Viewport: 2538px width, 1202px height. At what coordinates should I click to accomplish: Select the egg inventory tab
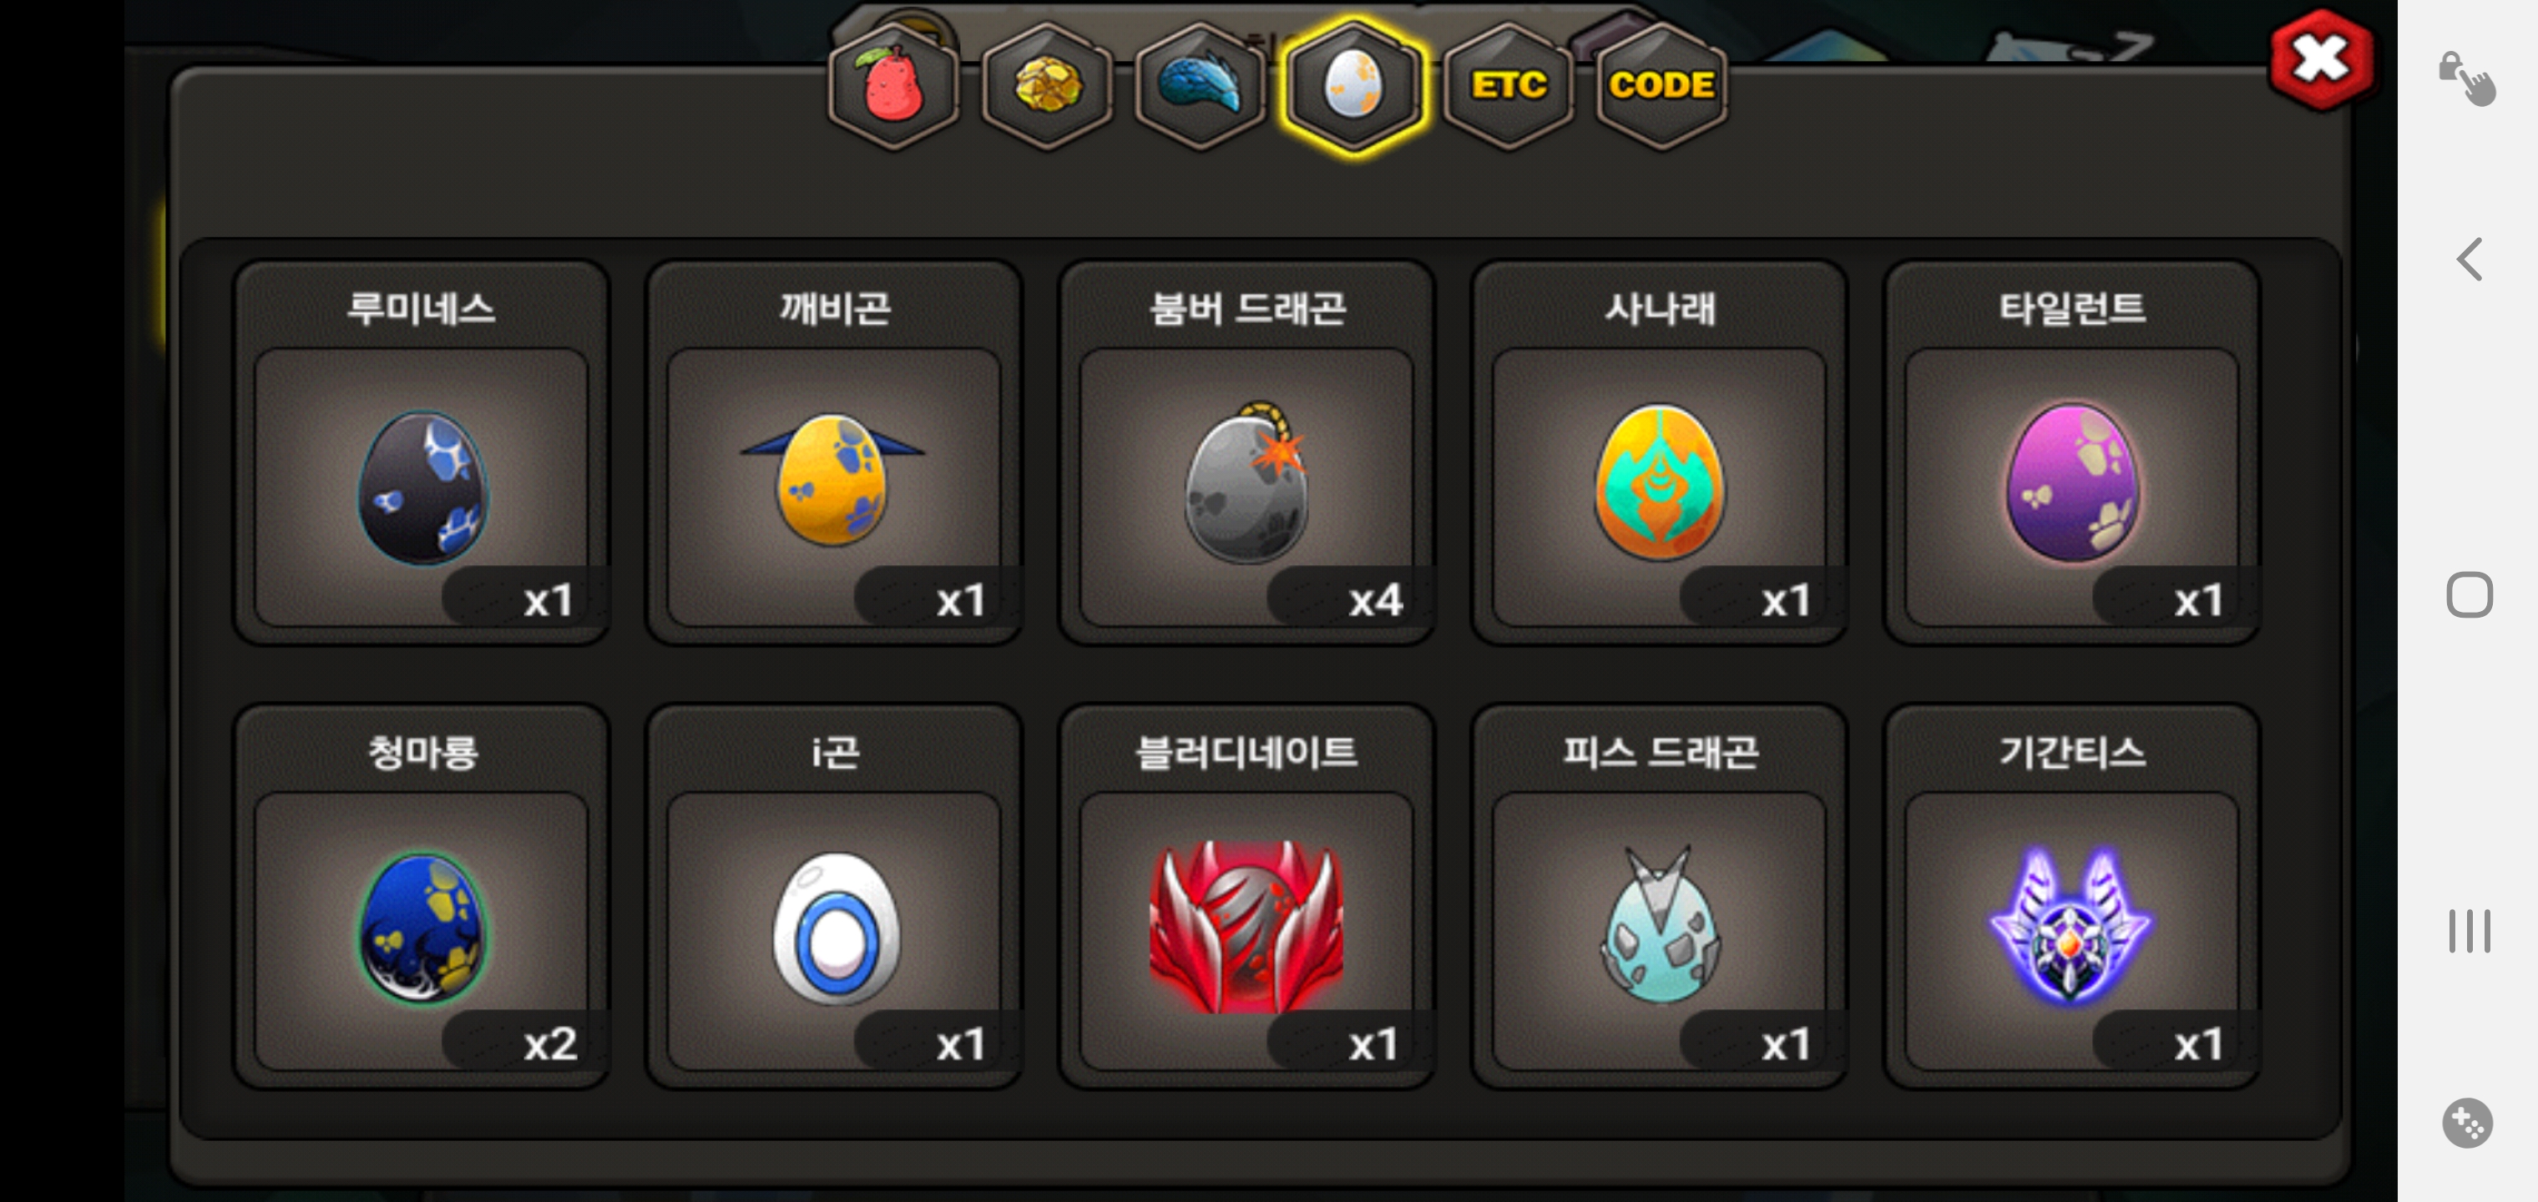coord(1353,86)
